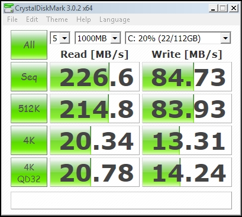The height and width of the screenshot is (217, 242).
Task: Select the Seq read value 226.6
Action: [x=95, y=77]
